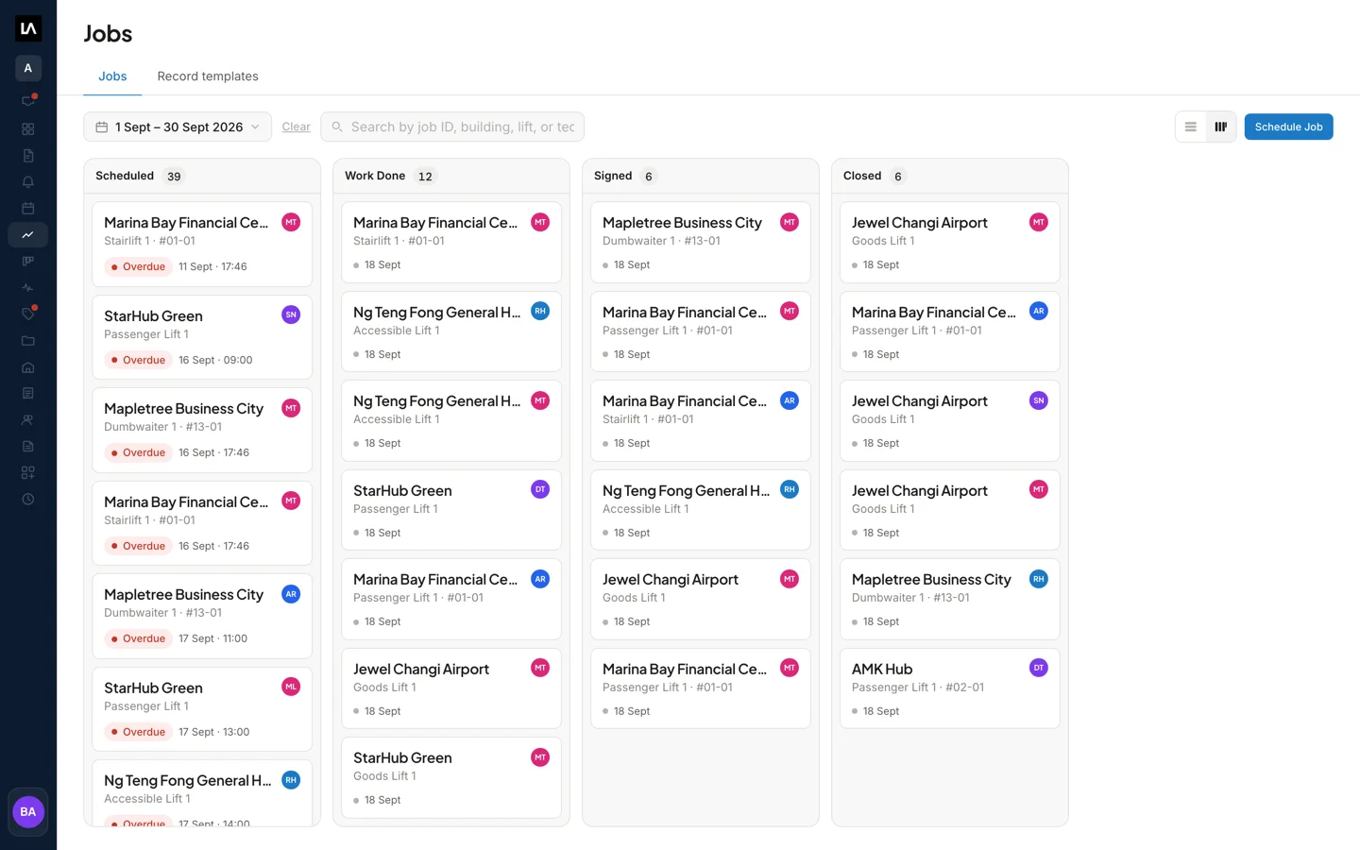
Task: Open the date range dropdown 1 Sept – 30 Sept 2026
Action: click(x=178, y=127)
